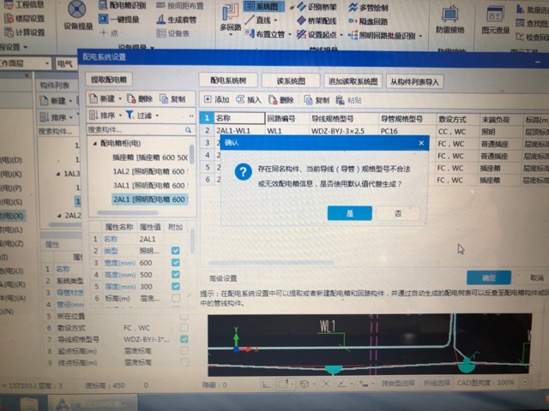Toggle the 类型 attribute checkbox
The height and width of the screenshot is (411, 549).
pyautogui.click(x=176, y=251)
